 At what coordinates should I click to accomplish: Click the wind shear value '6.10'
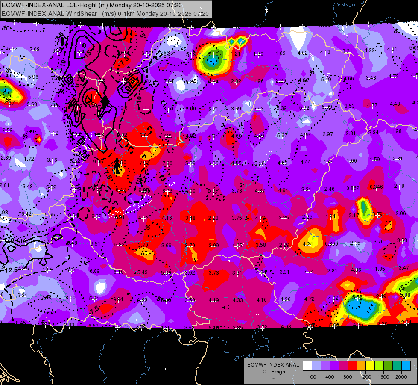(119, 272)
